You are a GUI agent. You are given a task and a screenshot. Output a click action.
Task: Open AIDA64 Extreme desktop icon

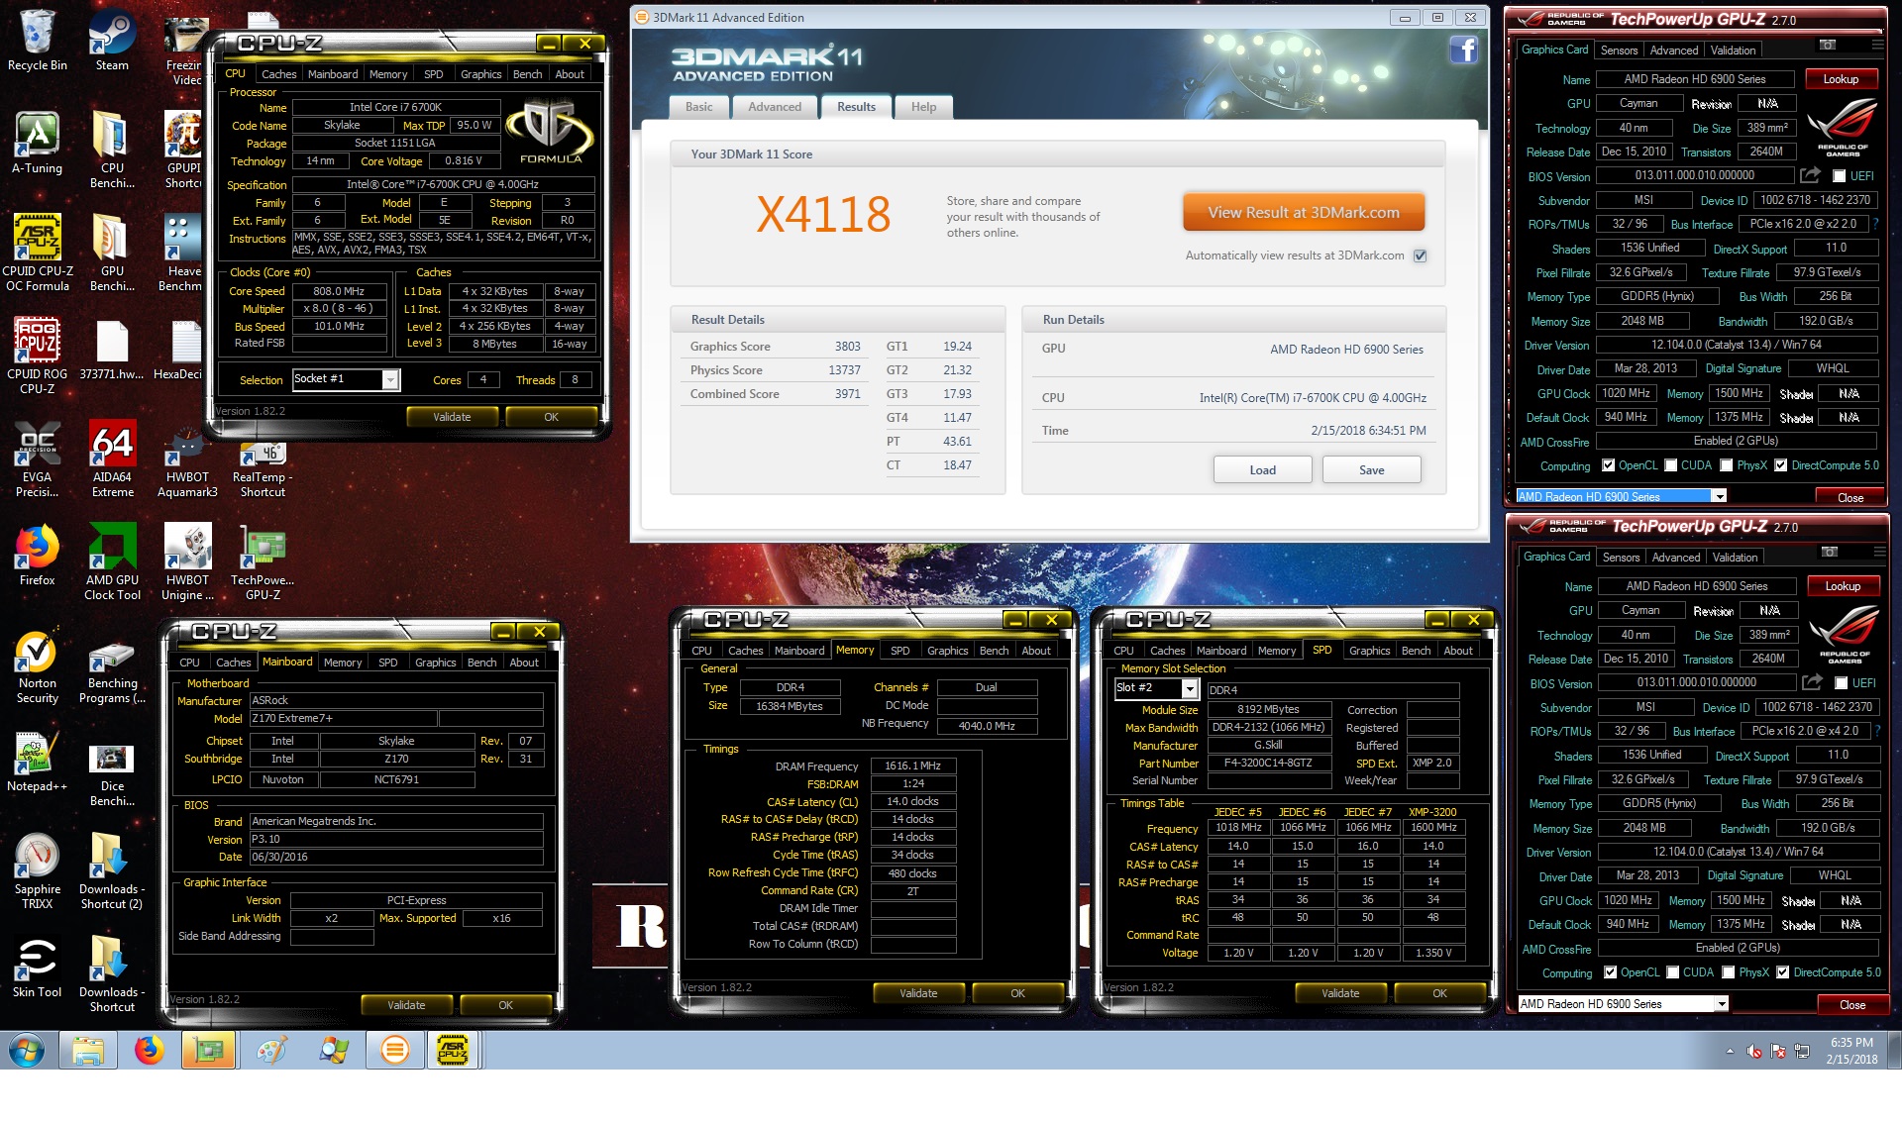point(112,459)
